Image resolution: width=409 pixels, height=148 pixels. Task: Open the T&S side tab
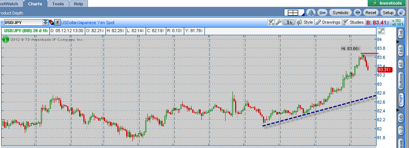tap(401, 50)
